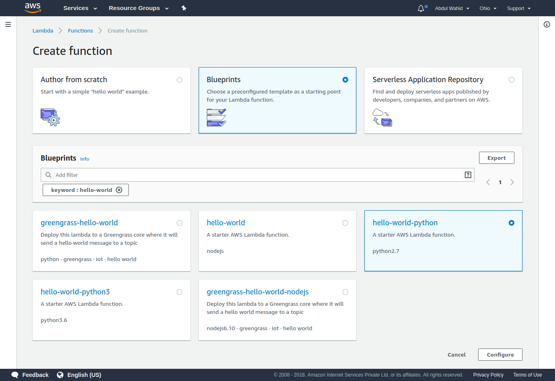The height and width of the screenshot is (381, 555).
Task: Click the Export button
Action: 496,158
